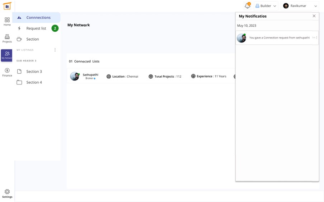Open the Request list menu item
324x202 pixels.
36,28
